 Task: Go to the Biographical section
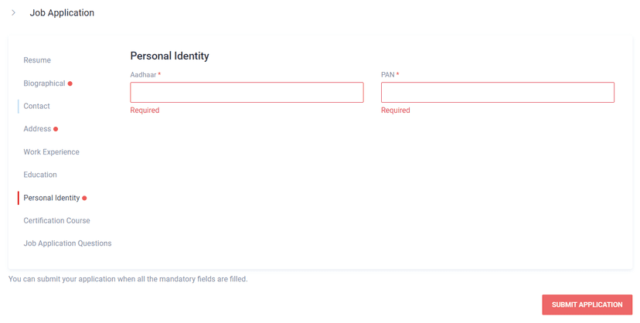pos(44,83)
